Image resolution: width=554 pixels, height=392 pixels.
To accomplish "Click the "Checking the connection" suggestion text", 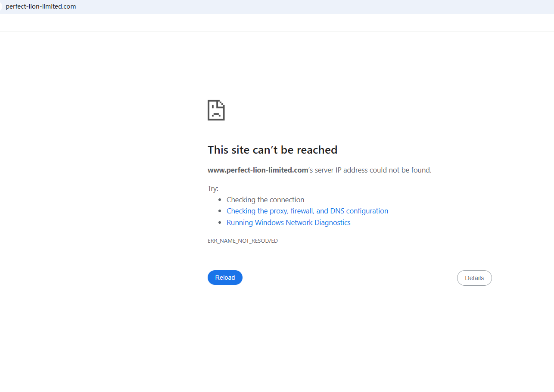I will (265, 200).
